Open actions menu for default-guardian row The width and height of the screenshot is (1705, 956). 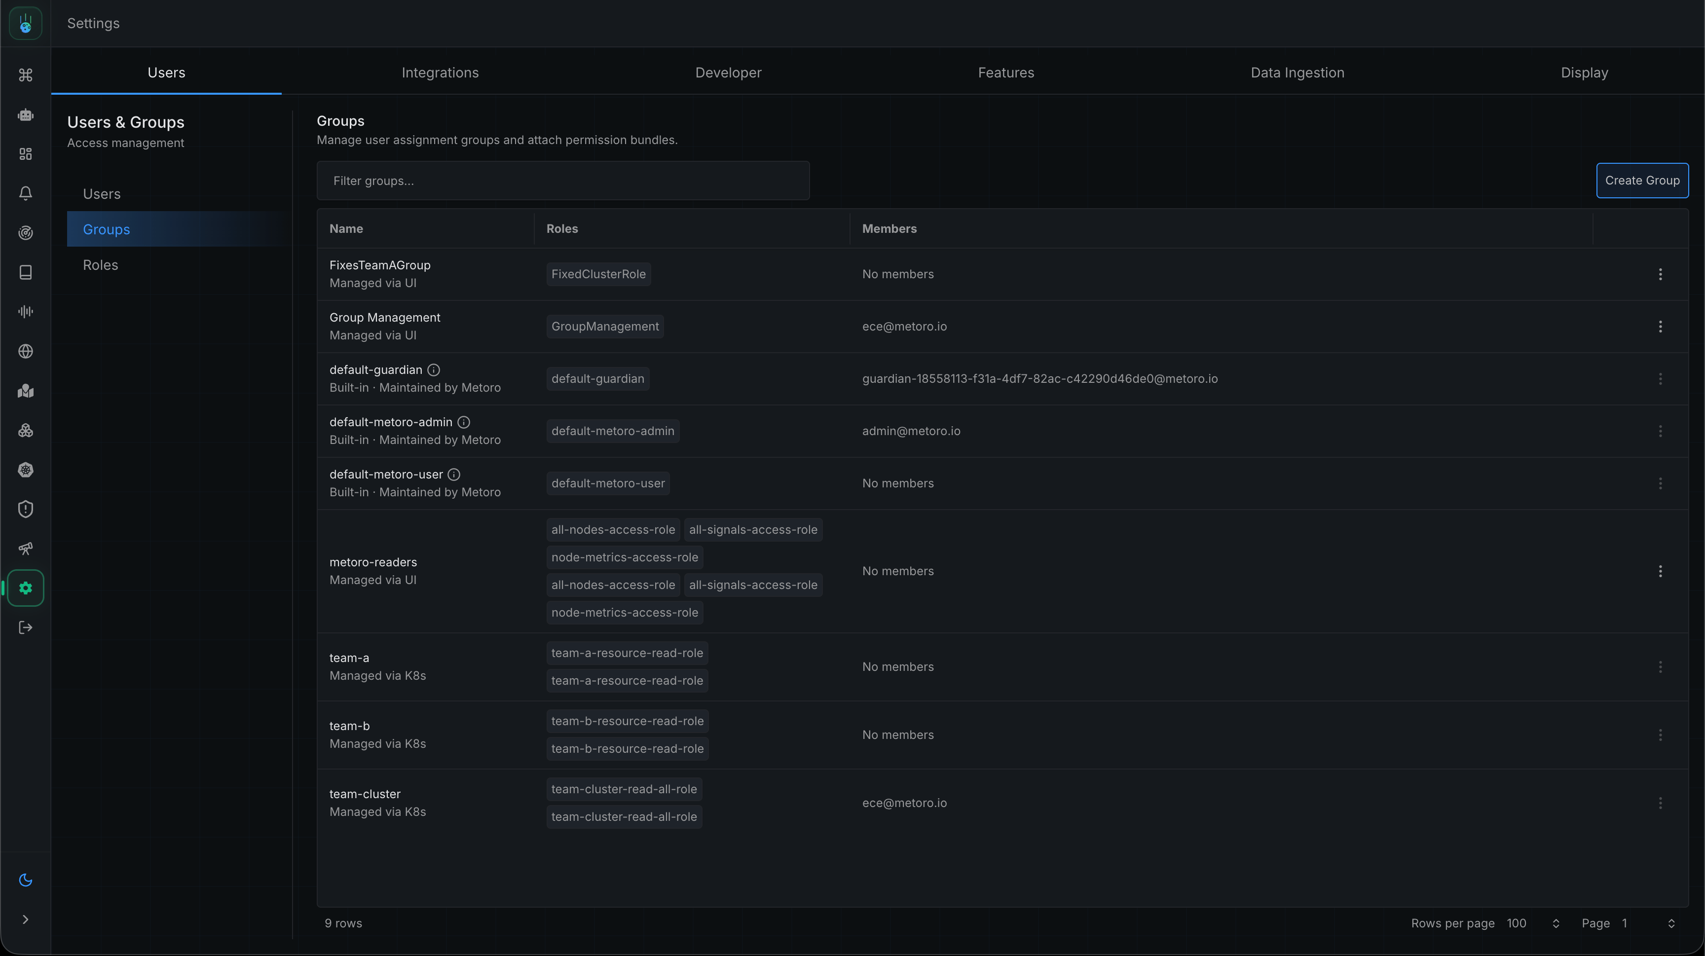1660,378
